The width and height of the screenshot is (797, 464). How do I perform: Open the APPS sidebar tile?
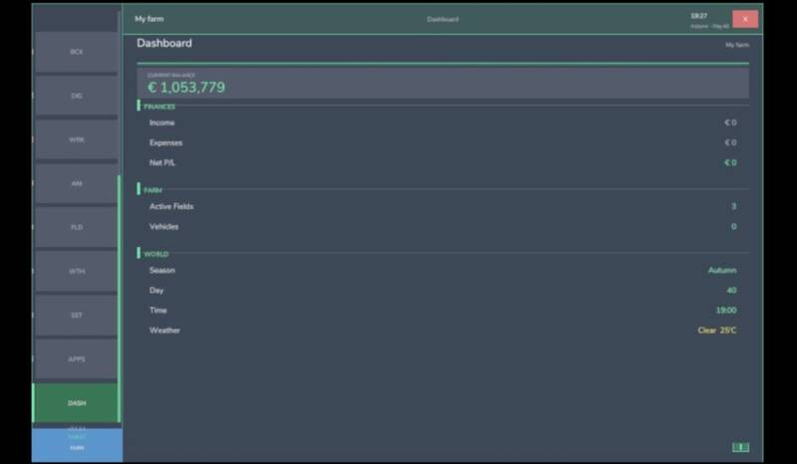[77, 358]
